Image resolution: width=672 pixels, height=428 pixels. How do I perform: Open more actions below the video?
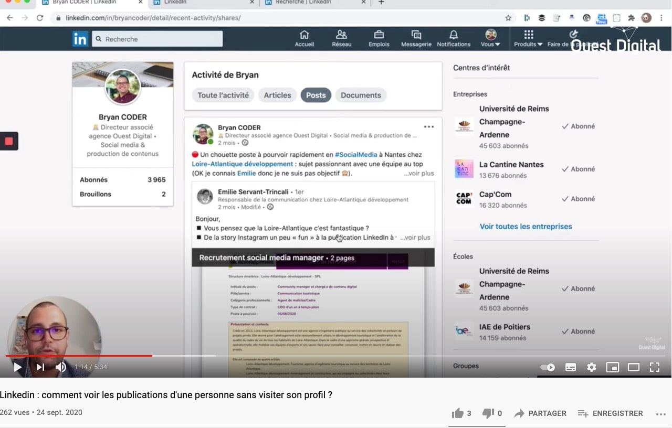pyautogui.click(x=660, y=413)
